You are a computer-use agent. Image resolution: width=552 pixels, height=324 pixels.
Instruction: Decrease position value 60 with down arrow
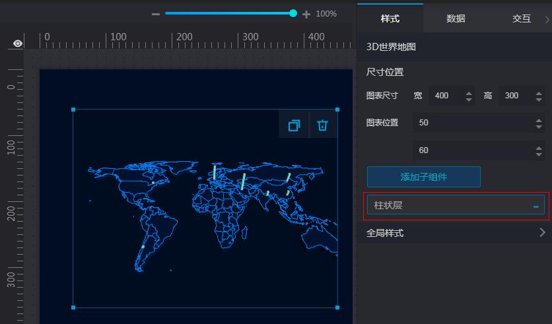tap(539, 155)
